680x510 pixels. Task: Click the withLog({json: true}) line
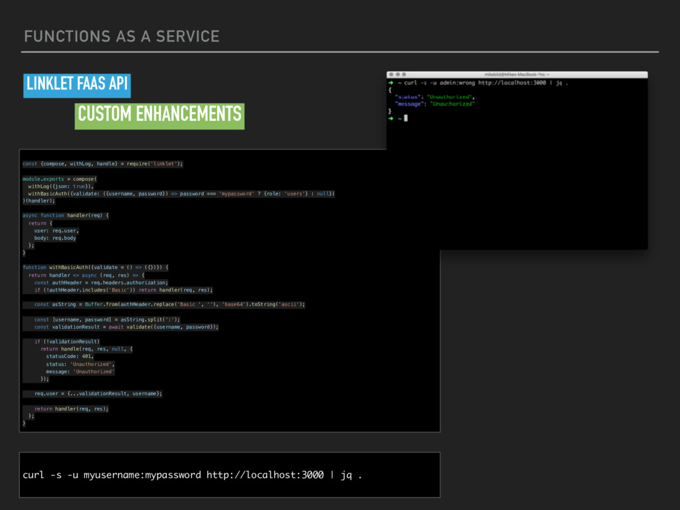60,186
